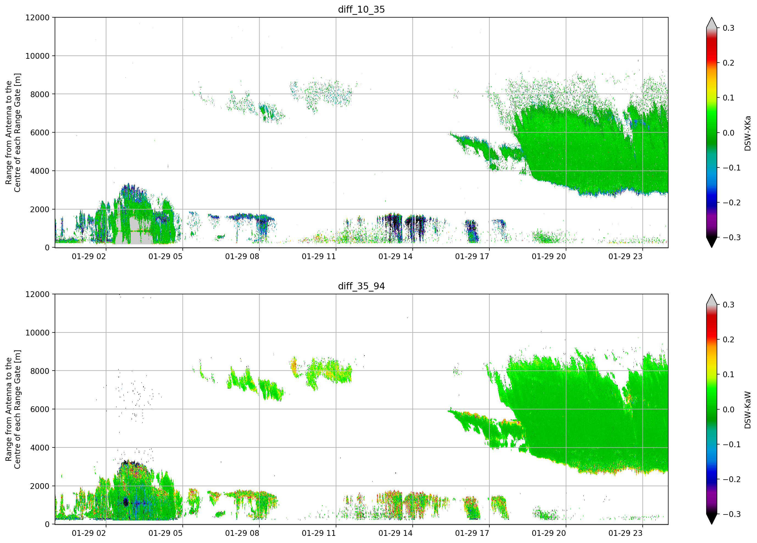The image size is (757, 543).
Task: Click '0.1' tick on DSW-KaW colorbar
Action: click(729, 374)
